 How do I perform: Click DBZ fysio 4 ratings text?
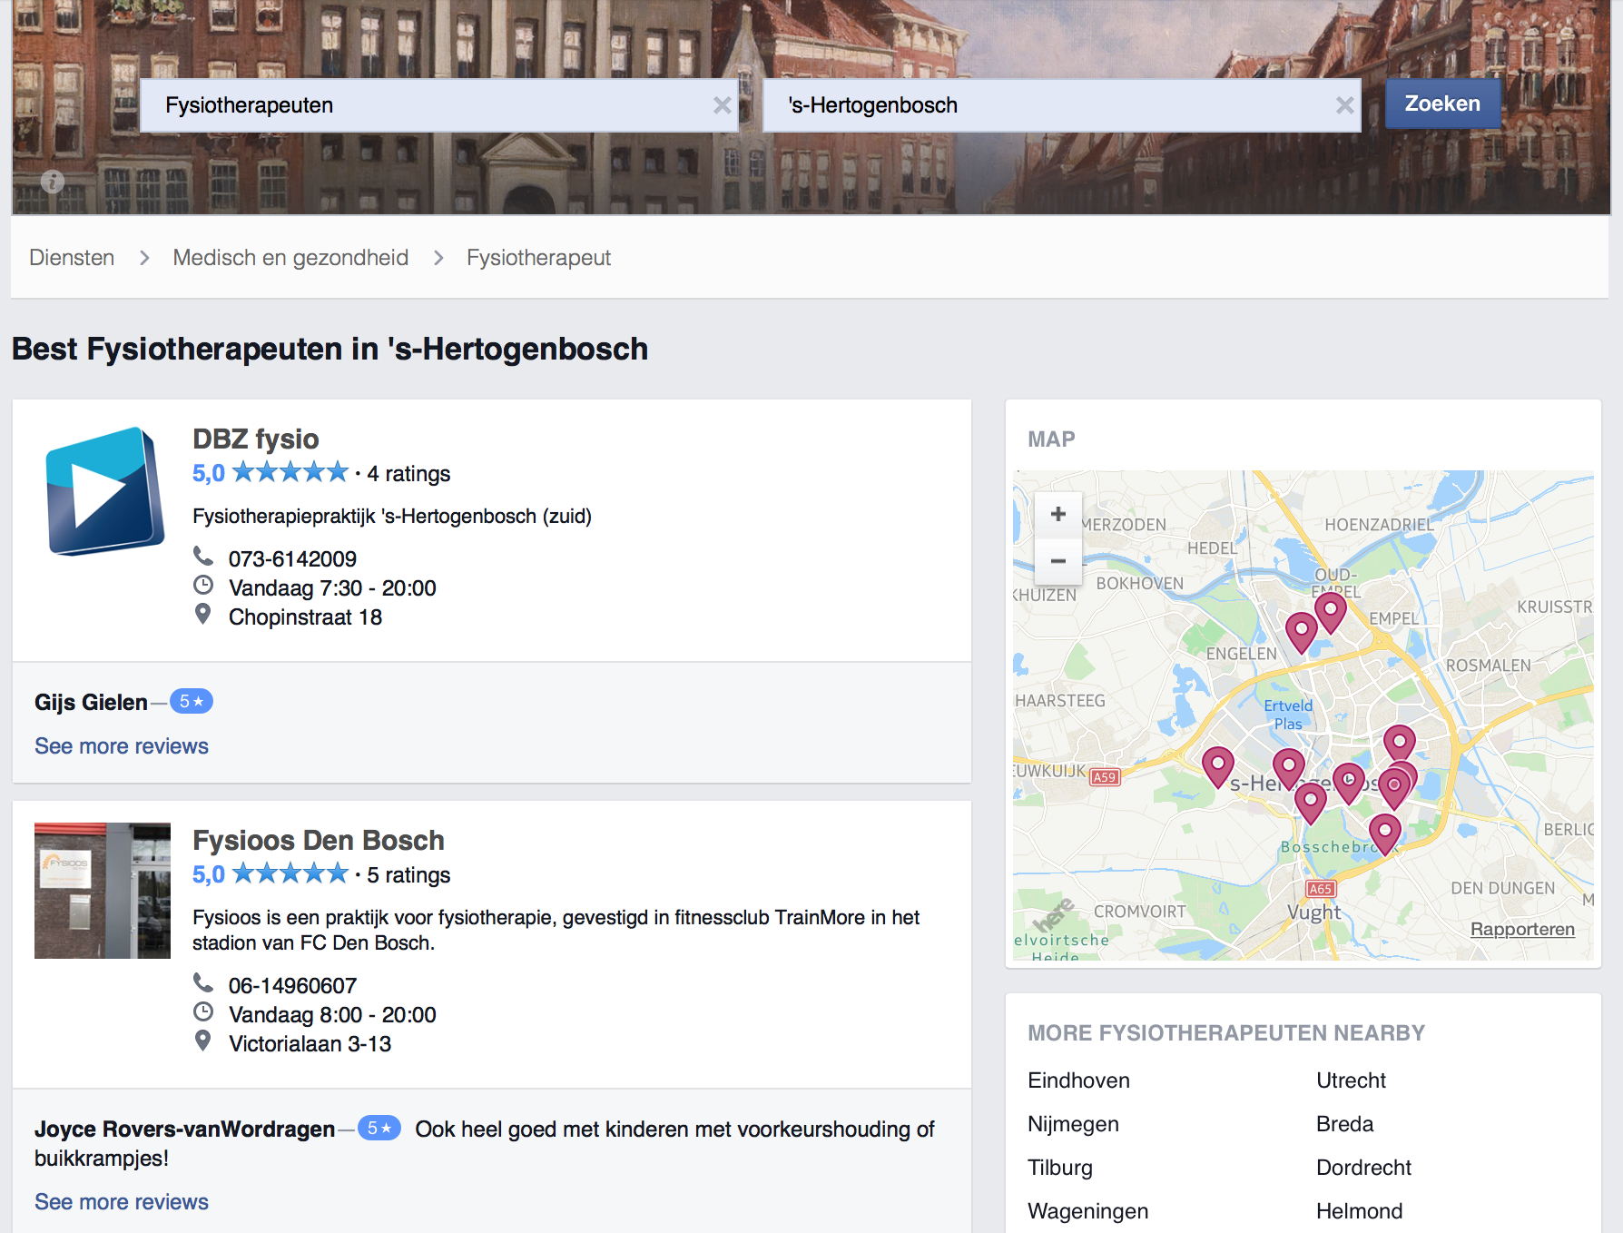[x=408, y=474]
